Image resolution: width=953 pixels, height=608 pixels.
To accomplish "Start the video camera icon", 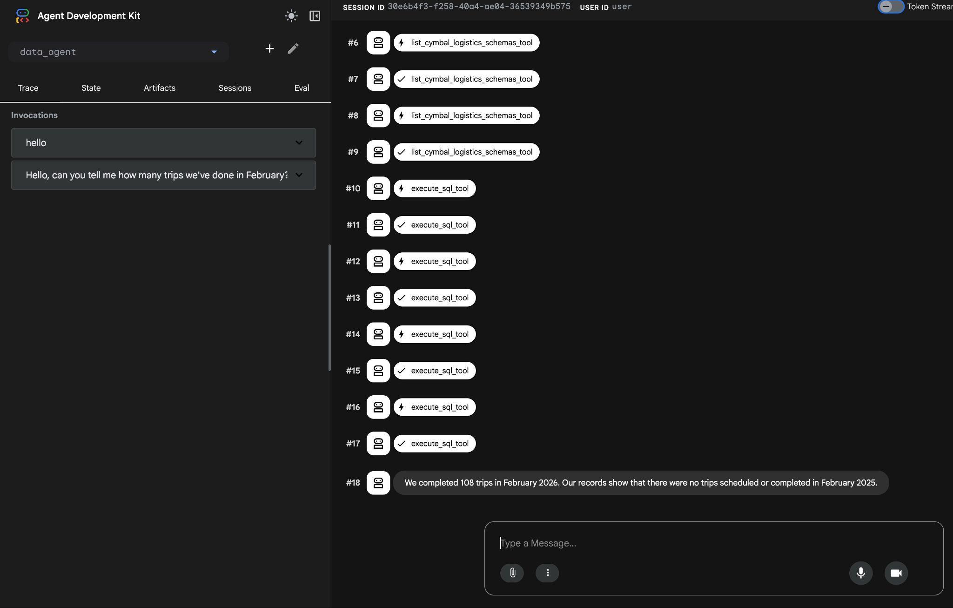I will (896, 573).
